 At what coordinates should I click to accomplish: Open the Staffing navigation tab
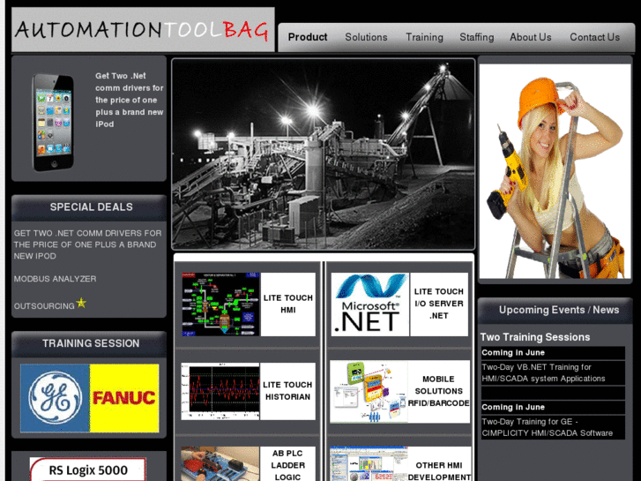pos(477,37)
